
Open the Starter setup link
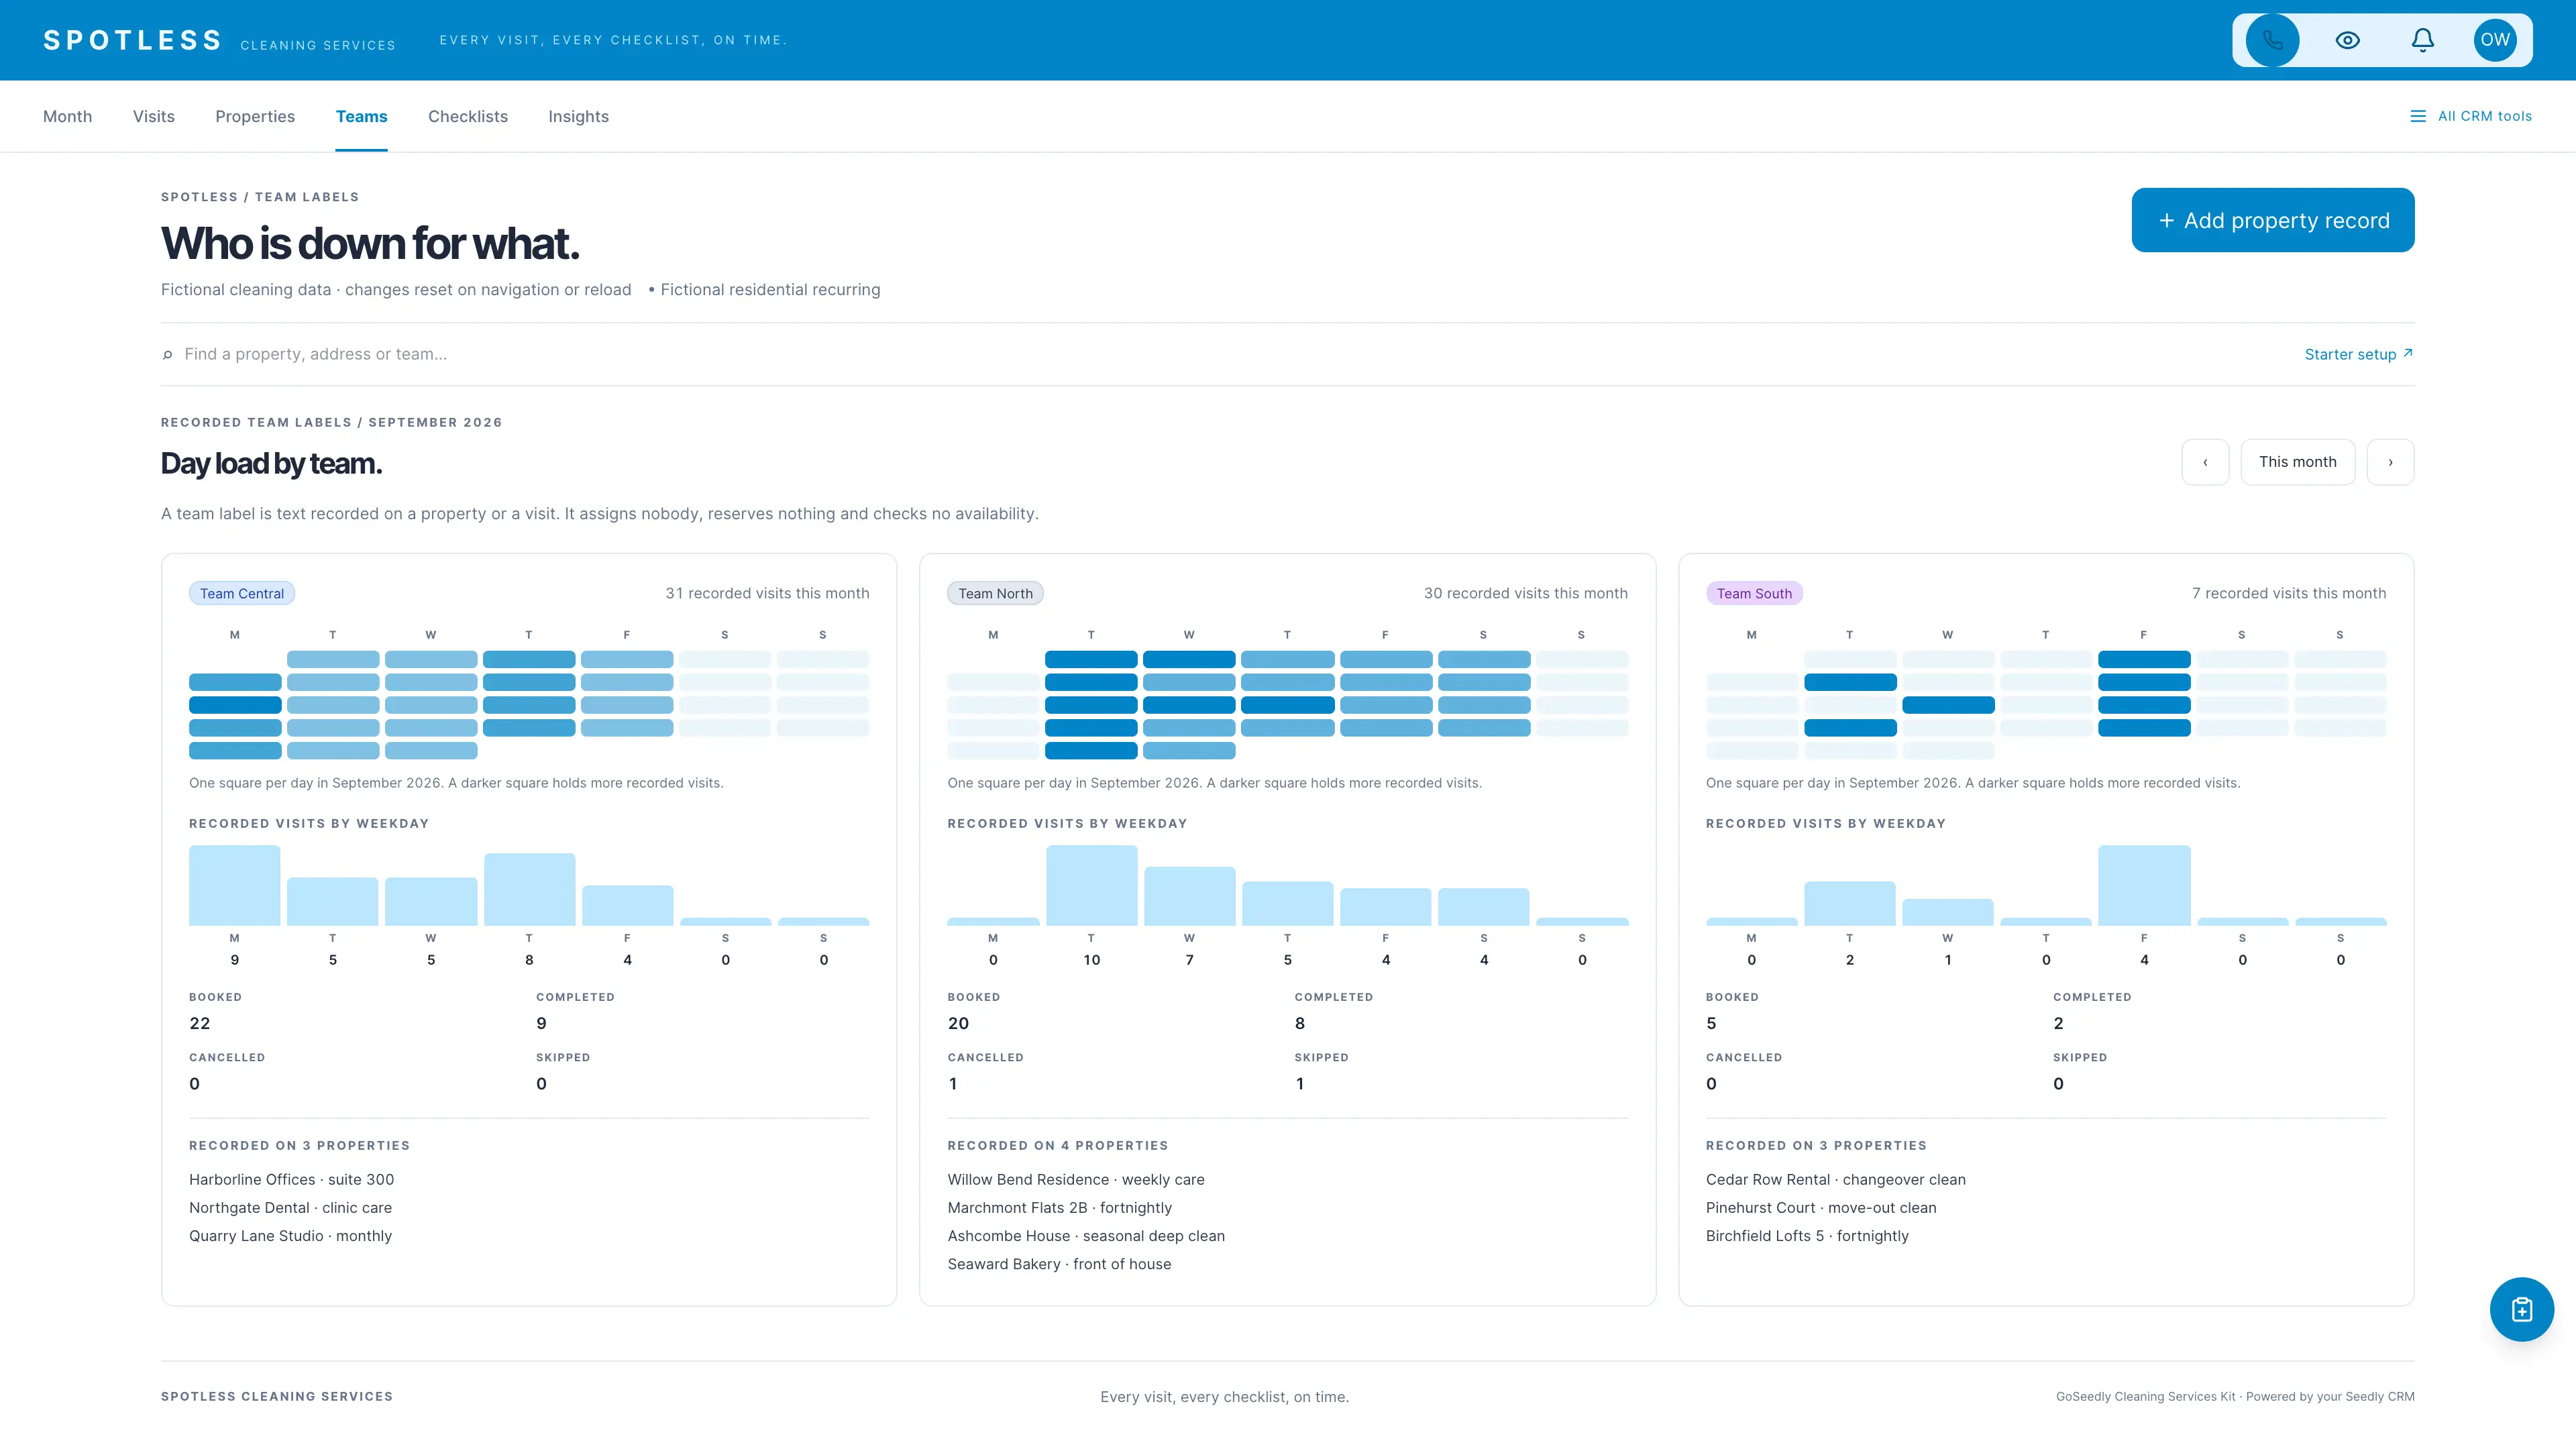2350,354
